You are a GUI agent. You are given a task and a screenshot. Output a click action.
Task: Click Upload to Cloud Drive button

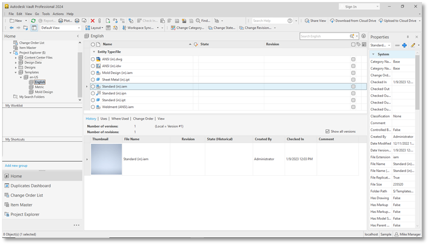(x=397, y=21)
